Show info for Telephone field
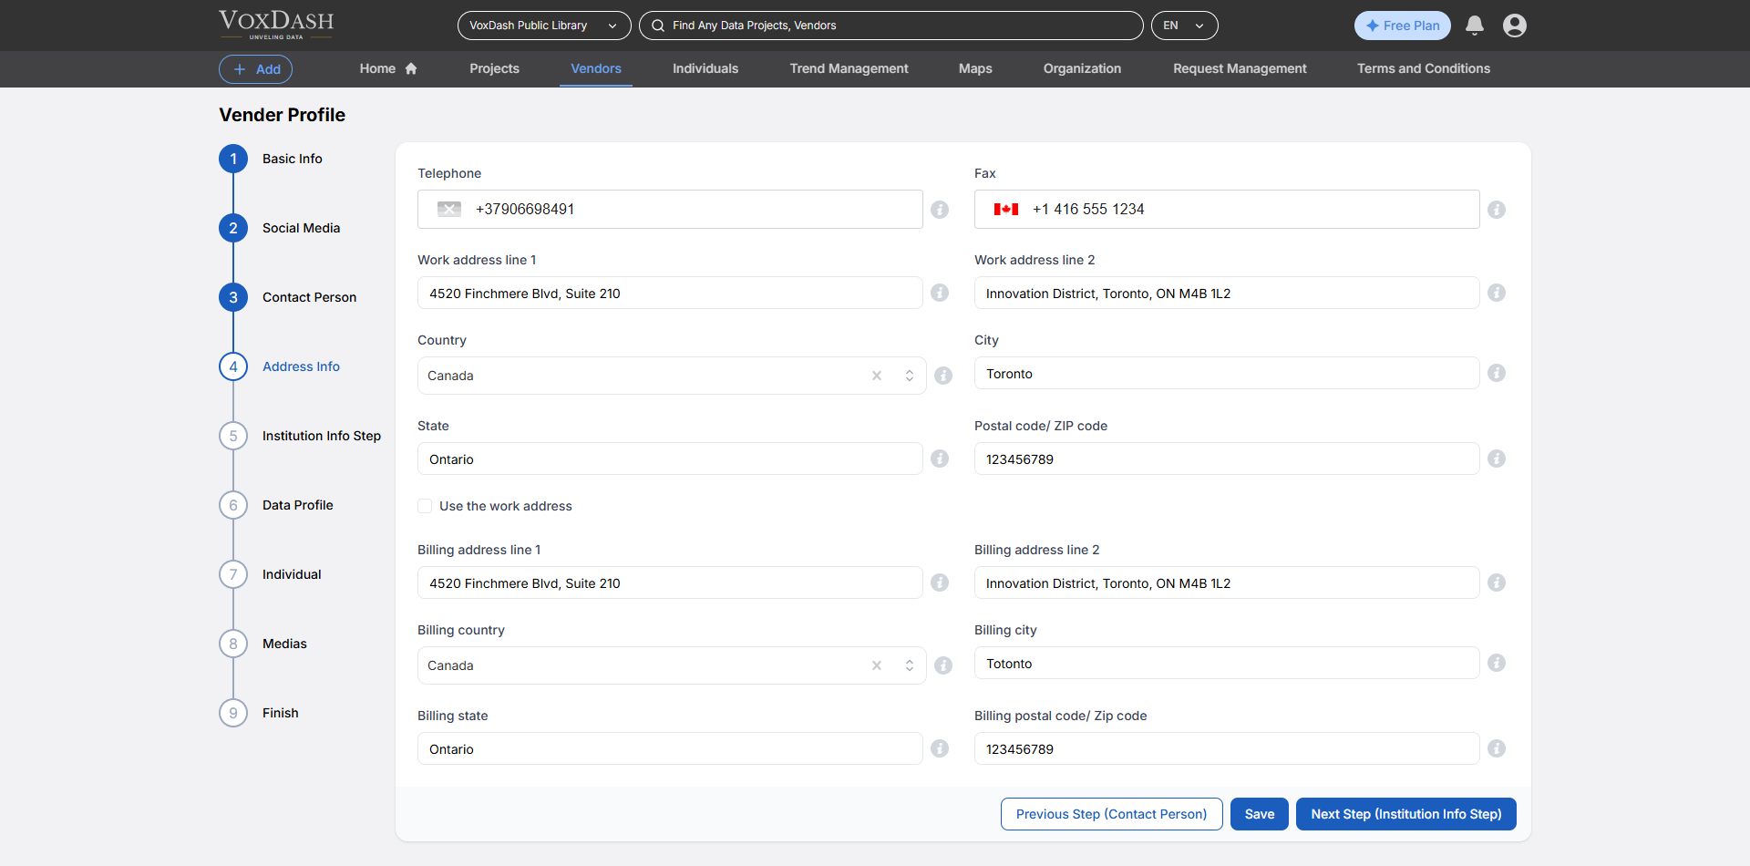Viewport: 1750px width, 866px height. pos(940,210)
